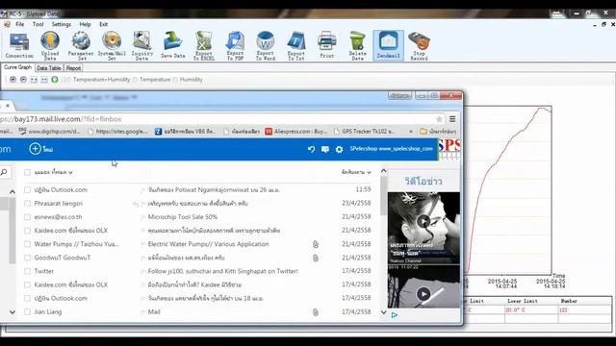Click the Print toolbar icon
Image resolution: width=616 pixels, height=346 pixels.
327,45
